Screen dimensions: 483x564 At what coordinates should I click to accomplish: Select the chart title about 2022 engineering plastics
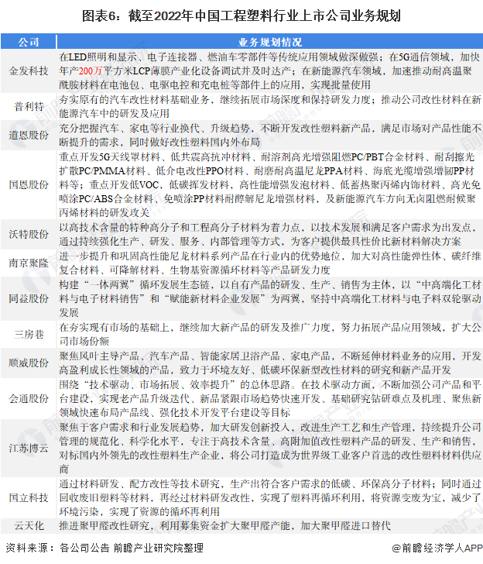pos(241,15)
